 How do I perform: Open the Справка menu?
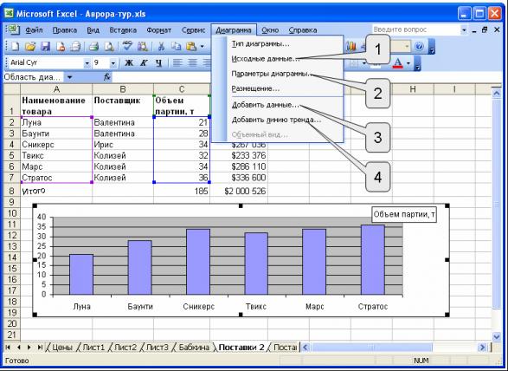pos(303,30)
